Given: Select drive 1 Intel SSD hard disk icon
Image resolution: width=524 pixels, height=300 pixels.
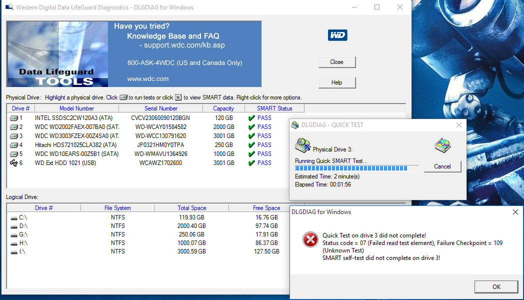Looking at the screenshot, I should tap(13, 118).
